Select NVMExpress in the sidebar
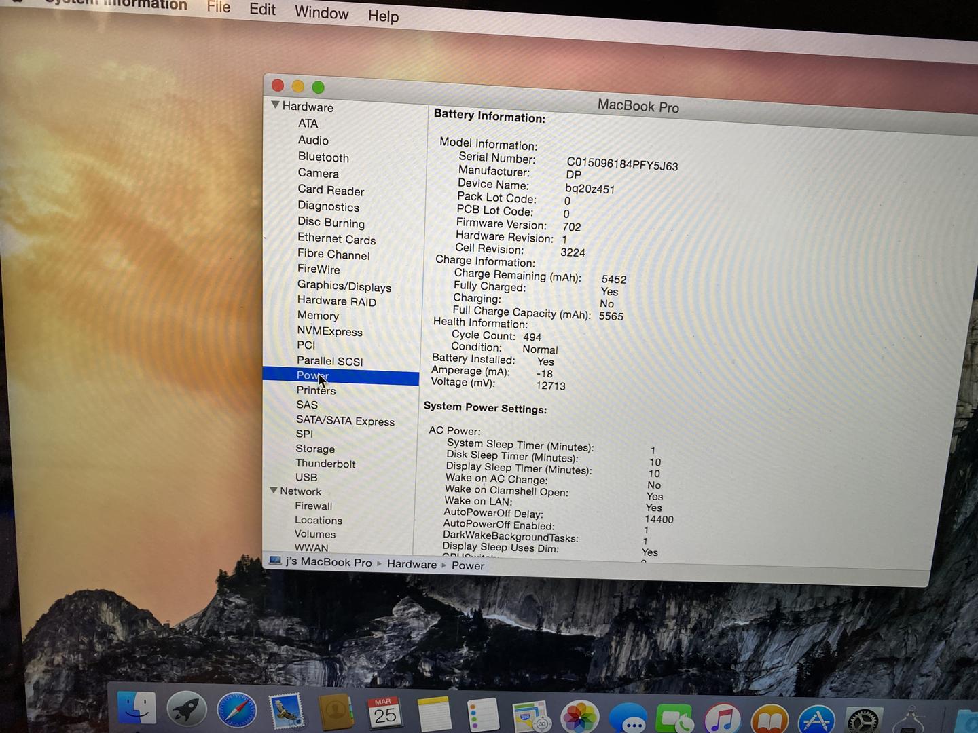This screenshot has width=978, height=733. click(329, 331)
